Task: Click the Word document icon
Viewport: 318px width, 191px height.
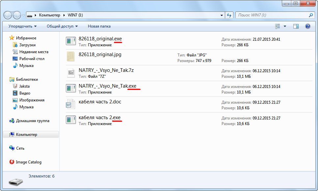Action: [70, 104]
